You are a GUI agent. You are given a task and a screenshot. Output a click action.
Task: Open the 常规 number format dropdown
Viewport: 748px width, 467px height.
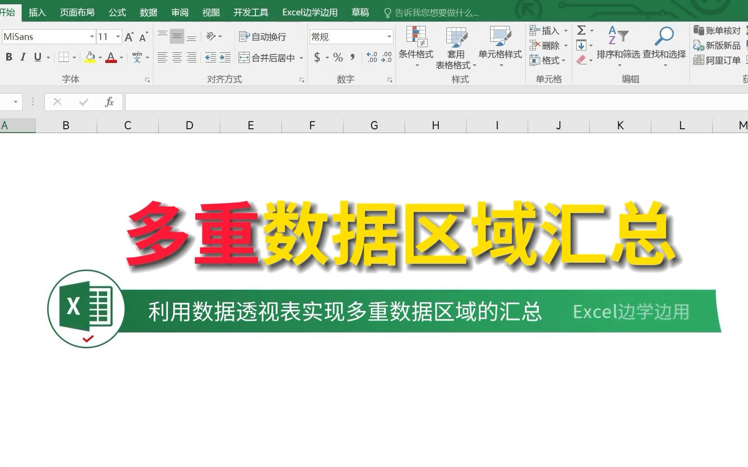pos(389,37)
